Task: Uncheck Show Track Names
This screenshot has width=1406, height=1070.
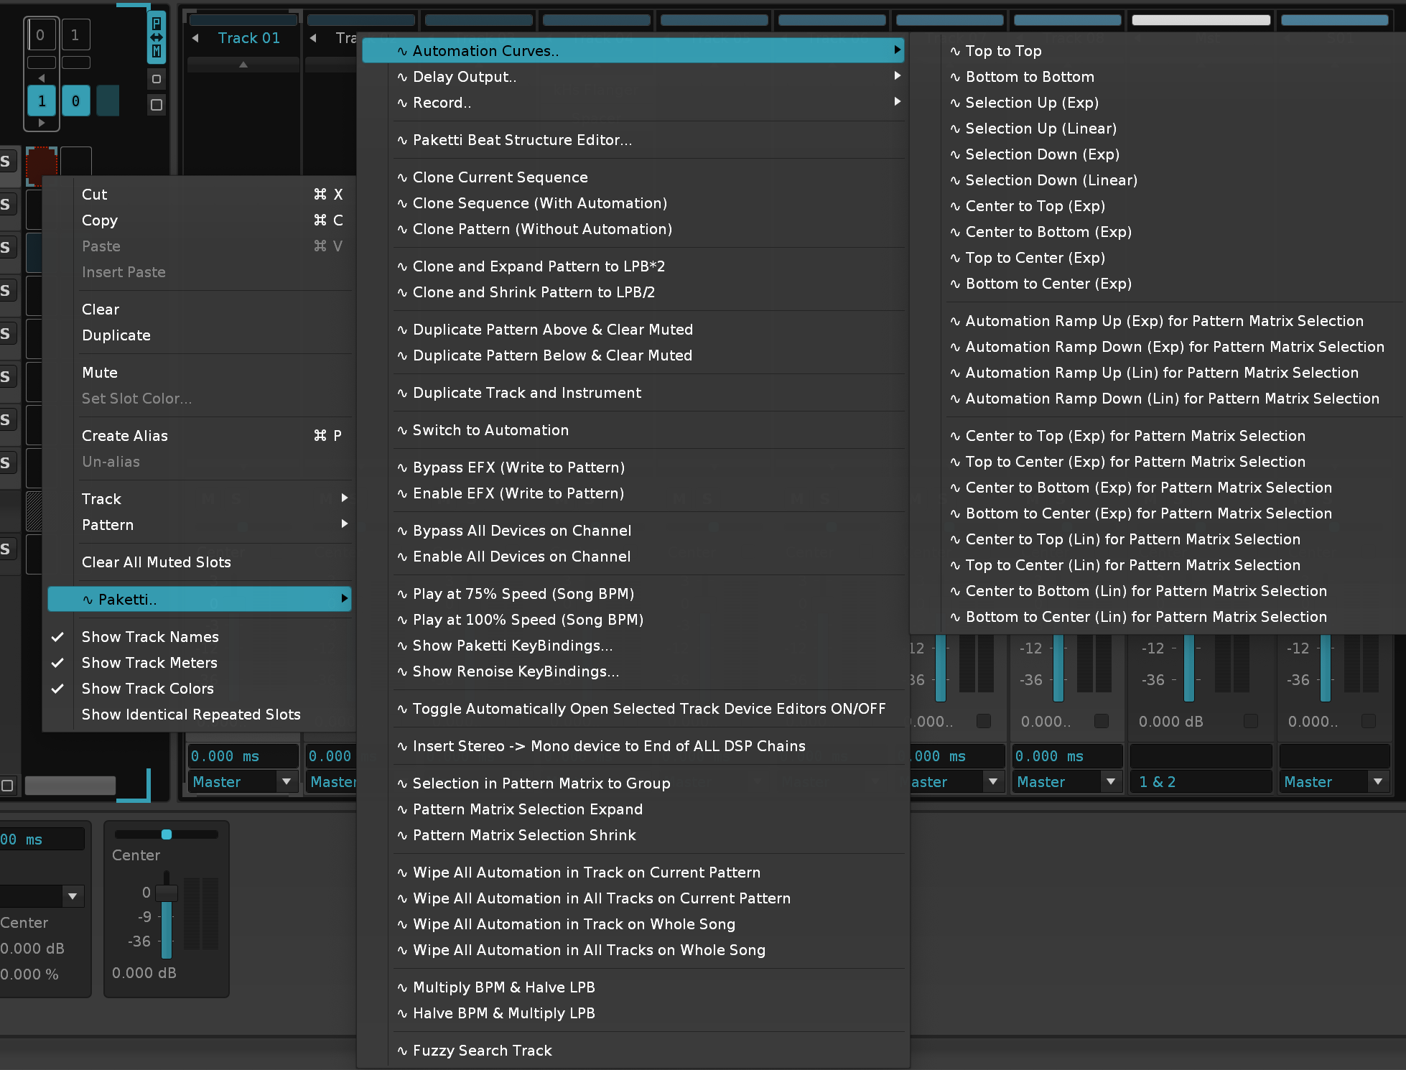Action: tap(149, 637)
